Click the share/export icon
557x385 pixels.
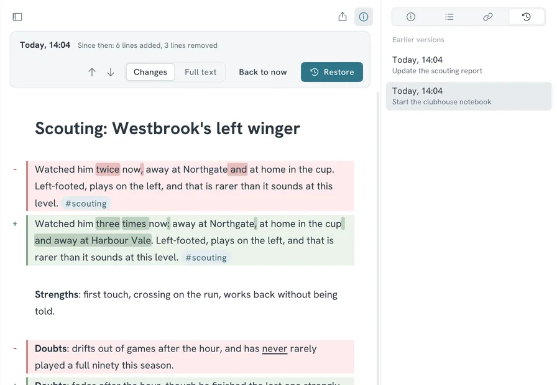343,17
